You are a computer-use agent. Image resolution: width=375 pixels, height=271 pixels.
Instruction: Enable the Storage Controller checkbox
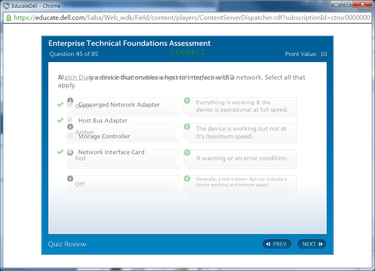[x=70, y=136]
